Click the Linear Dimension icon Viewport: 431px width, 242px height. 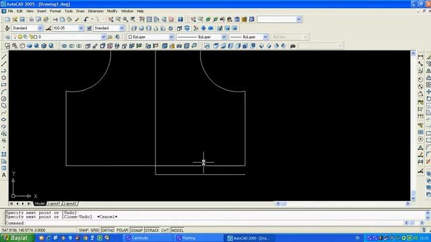(420, 57)
